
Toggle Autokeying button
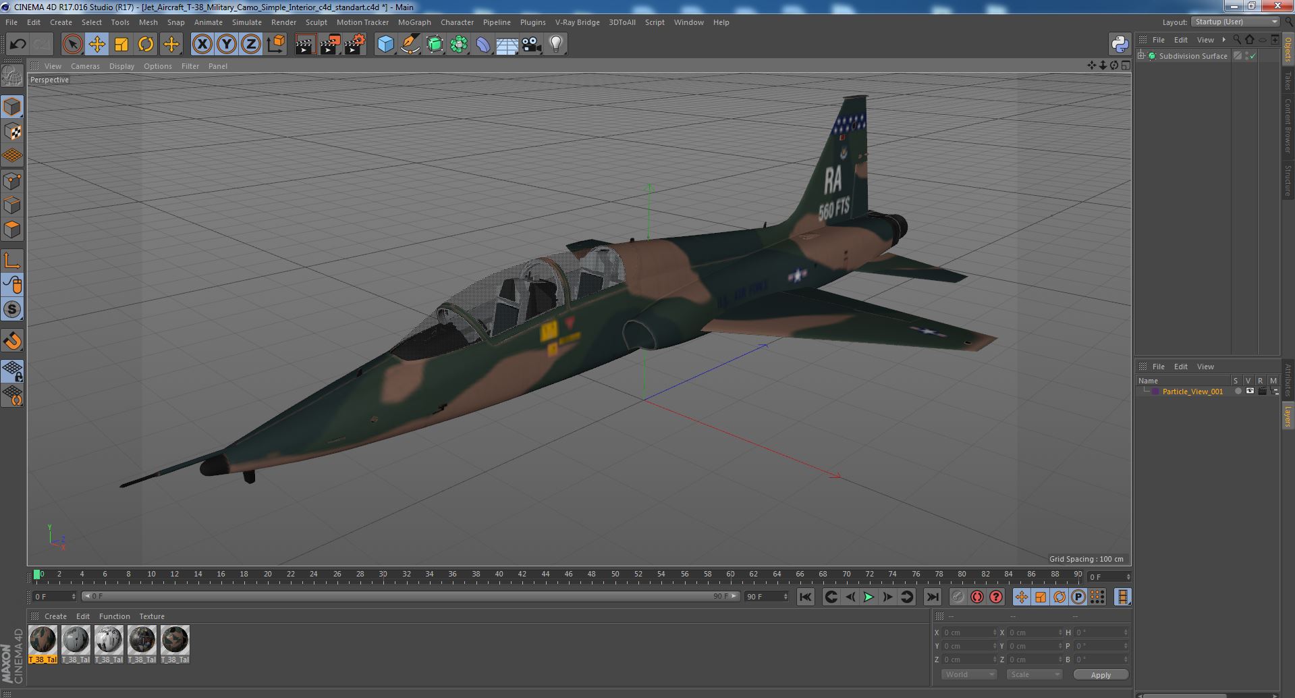point(976,597)
